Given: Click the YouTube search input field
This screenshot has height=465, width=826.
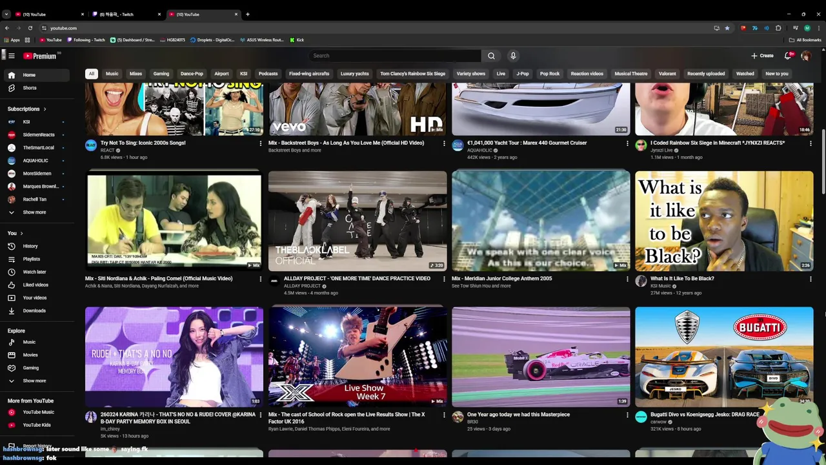Looking at the screenshot, I should coord(395,56).
